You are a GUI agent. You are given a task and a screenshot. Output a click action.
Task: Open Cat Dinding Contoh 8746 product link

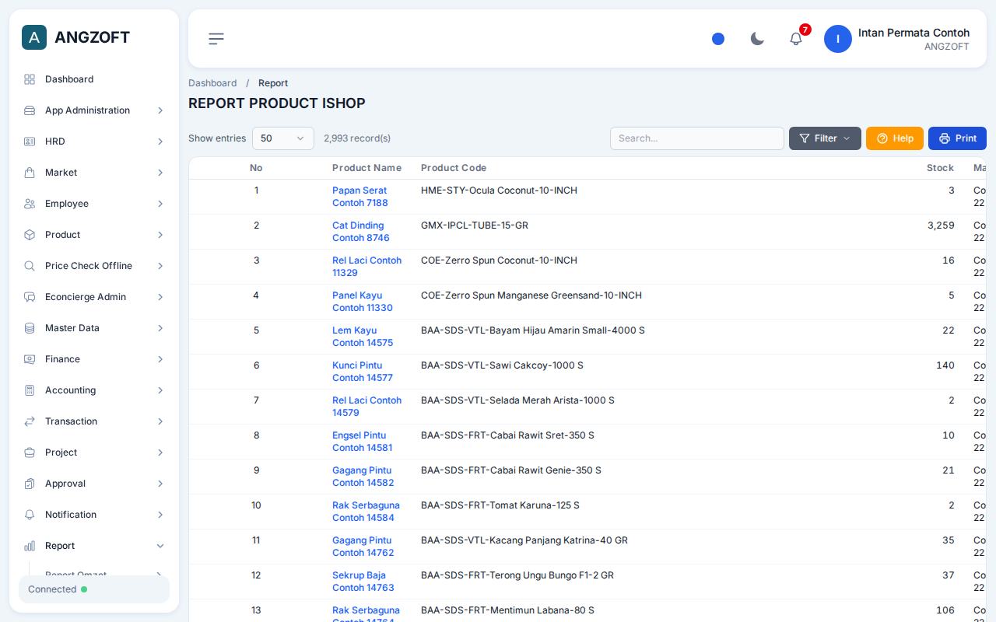pyautogui.click(x=361, y=232)
